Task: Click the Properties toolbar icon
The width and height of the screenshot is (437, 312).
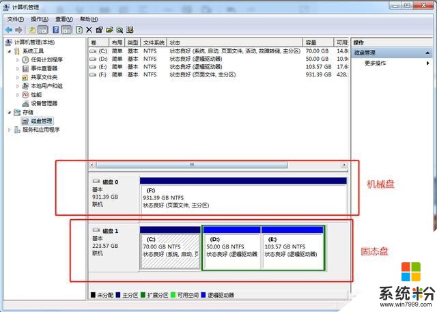Action: 99,29
